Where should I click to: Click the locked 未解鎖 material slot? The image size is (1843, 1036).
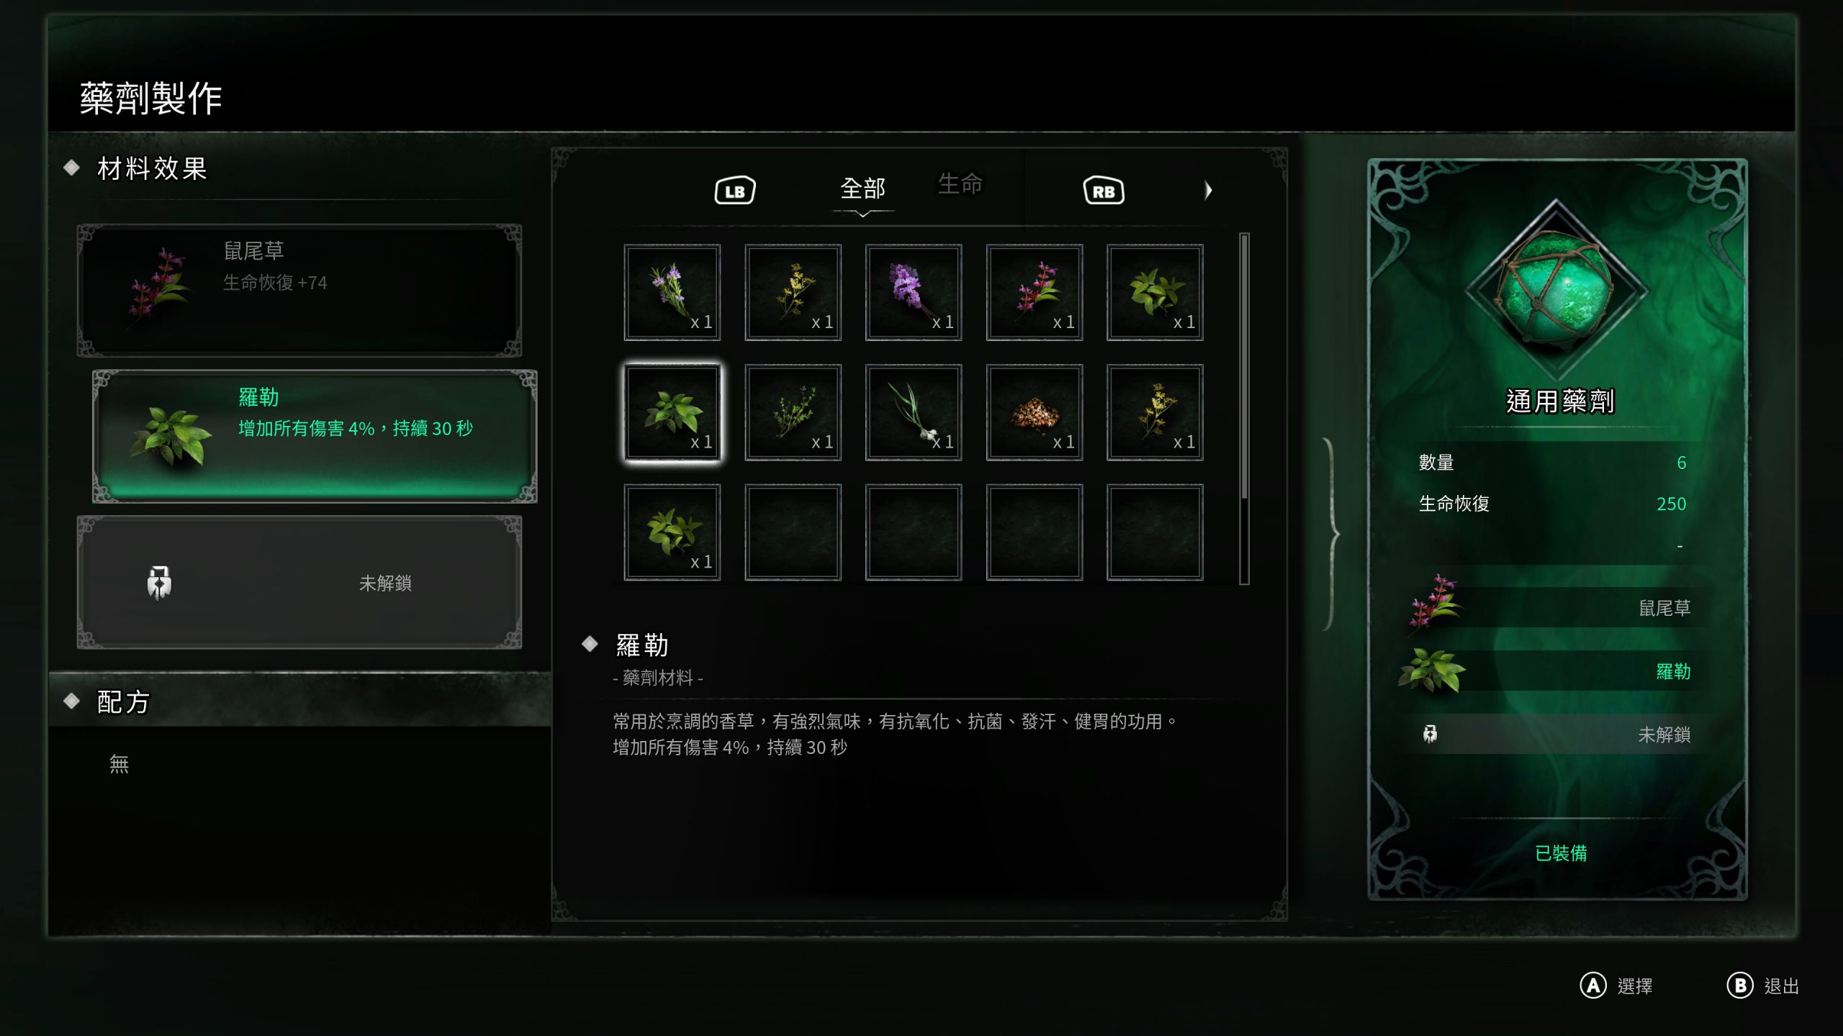click(299, 582)
